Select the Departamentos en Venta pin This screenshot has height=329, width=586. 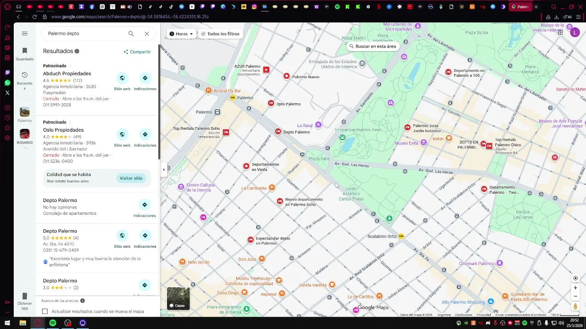[246, 166]
